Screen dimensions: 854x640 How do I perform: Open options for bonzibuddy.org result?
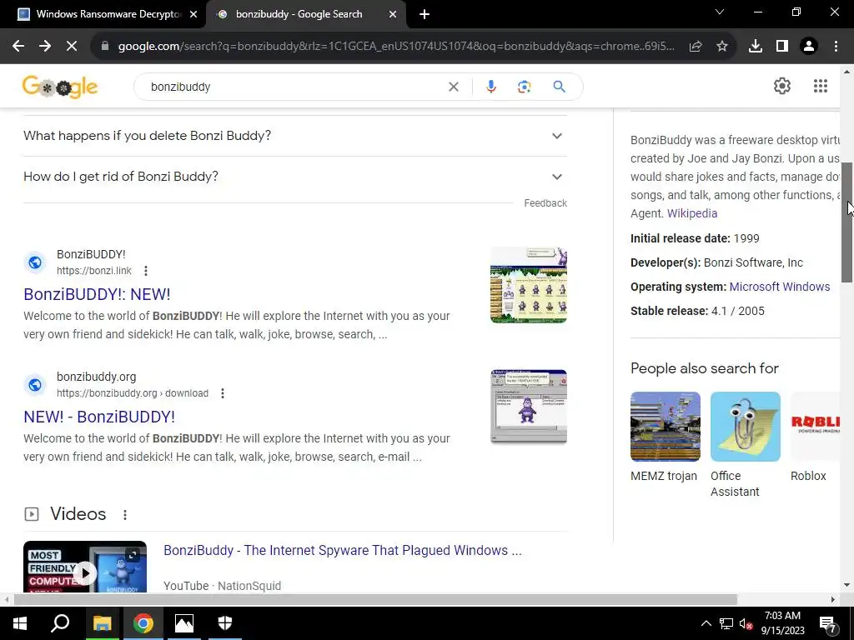tap(222, 393)
